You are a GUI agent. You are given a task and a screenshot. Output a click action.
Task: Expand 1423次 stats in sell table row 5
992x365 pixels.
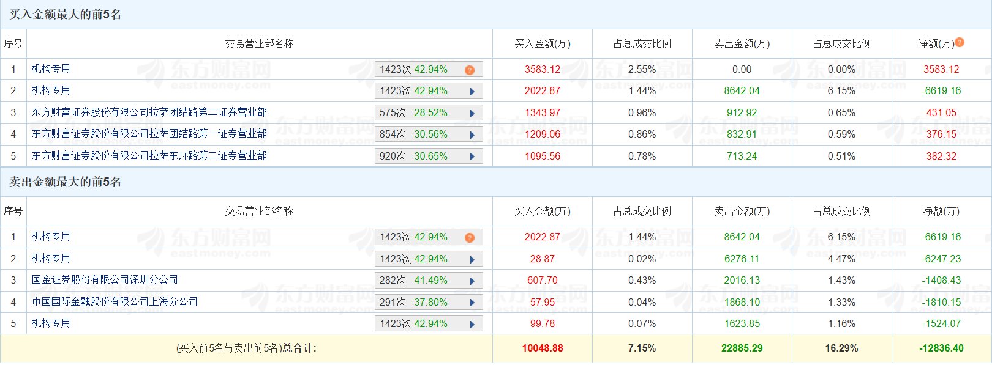(472, 324)
